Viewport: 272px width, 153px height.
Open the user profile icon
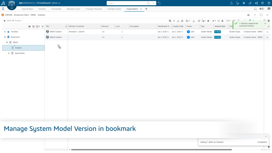click(231, 3)
